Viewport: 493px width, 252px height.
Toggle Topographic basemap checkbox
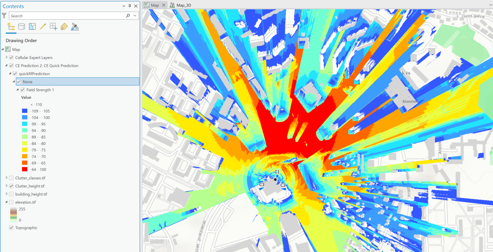click(x=11, y=227)
